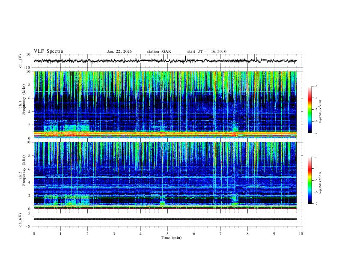This screenshot has width=339, height=262.
Task: Click time axis tick label "7"
Action: point(221,234)
